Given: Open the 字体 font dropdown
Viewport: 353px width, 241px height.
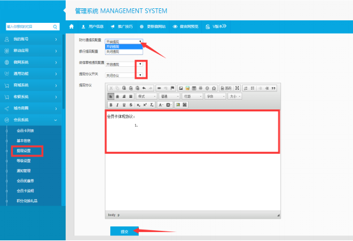Looking at the screenshot, I should click(215, 97).
